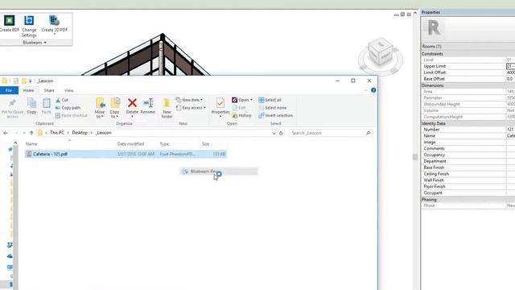Pin to Quick access in Explorer
This screenshot has width=515, height=290.
13,109
